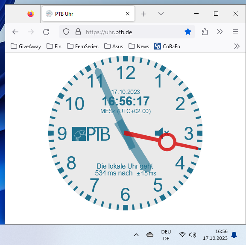The height and width of the screenshot is (245, 246).
Task: Click the PTB logo on clock
Action: click(91, 134)
